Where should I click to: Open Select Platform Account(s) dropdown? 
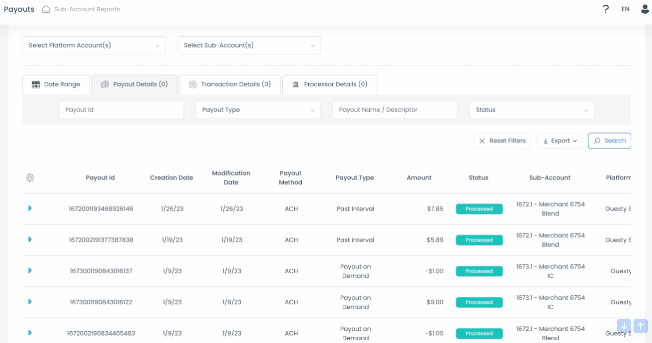[x=94, y=45]
